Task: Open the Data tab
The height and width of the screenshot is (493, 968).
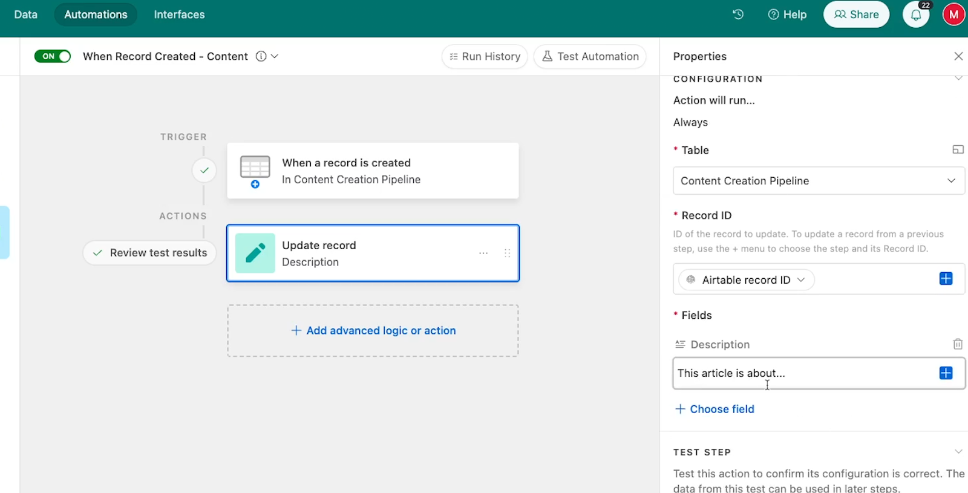Action: pos(25,15)
